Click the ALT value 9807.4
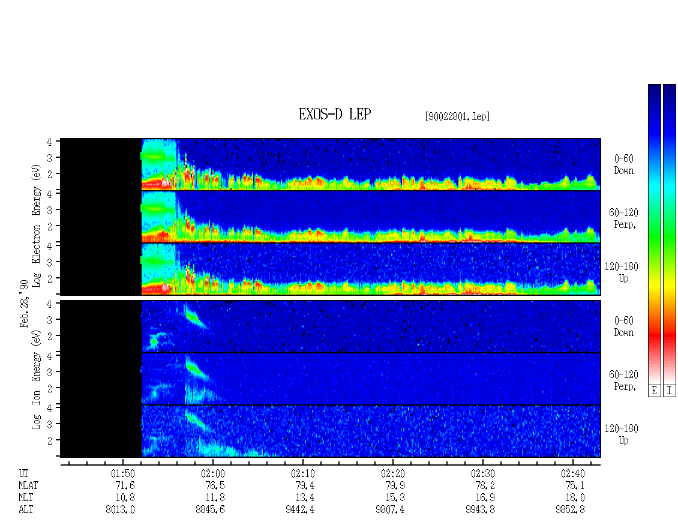Viewport: 678px width, 525px height. [x=390, y=510]
